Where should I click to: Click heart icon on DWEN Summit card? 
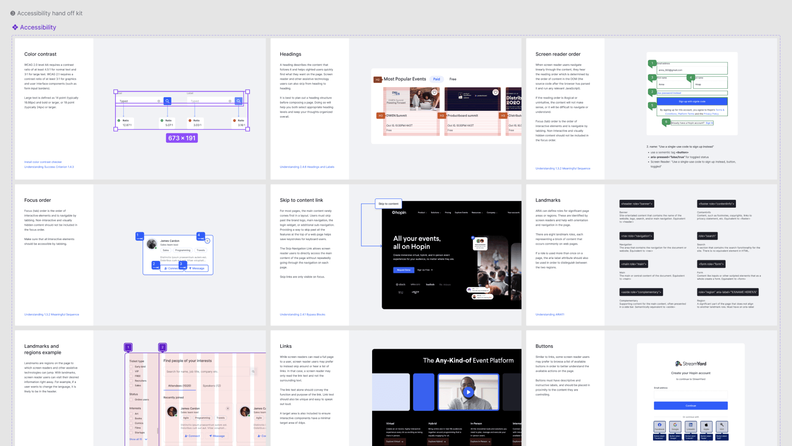(x=434, y=93)
